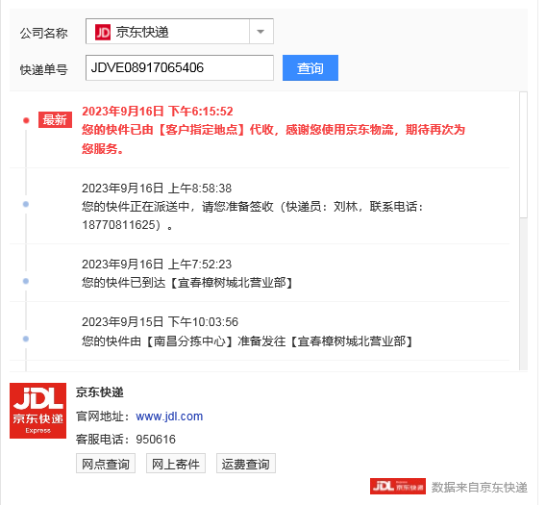Click the courier phone number entry text

click(253, 215)
